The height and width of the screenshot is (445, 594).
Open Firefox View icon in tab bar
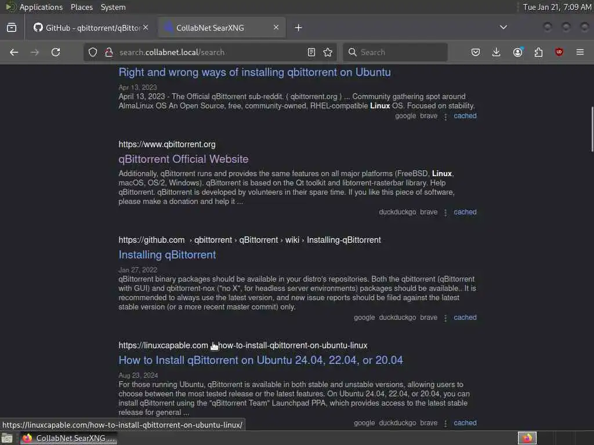[x=12, y=28]
